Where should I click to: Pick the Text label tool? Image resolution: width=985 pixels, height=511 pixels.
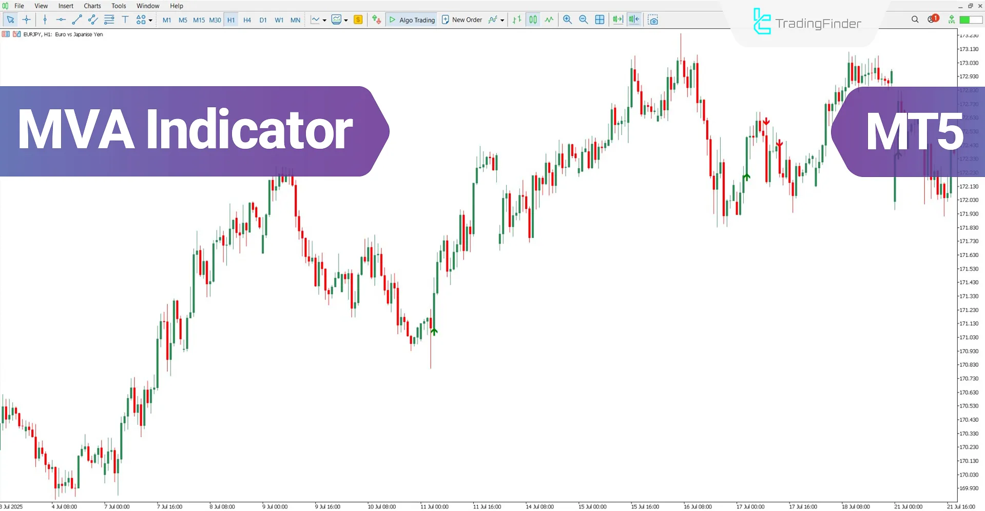pos(125,20)
